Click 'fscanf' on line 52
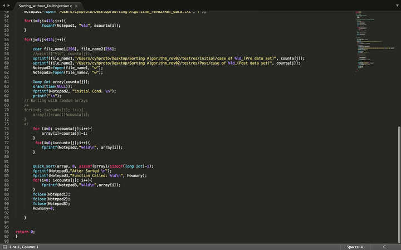The image size is (401, 250). (48, 26)
